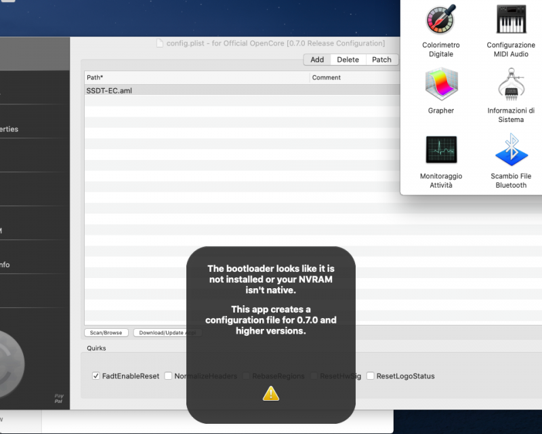Click the Path* column header
The width and height of the screenshot is (542, 434).
tap(197, 77)
